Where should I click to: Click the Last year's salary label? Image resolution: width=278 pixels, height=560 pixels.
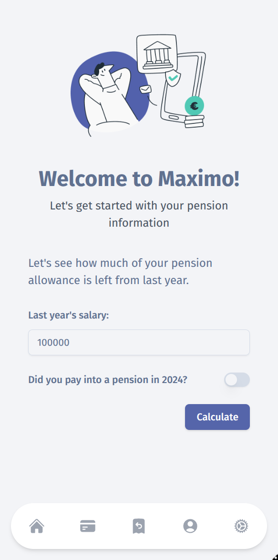[69, 315]
